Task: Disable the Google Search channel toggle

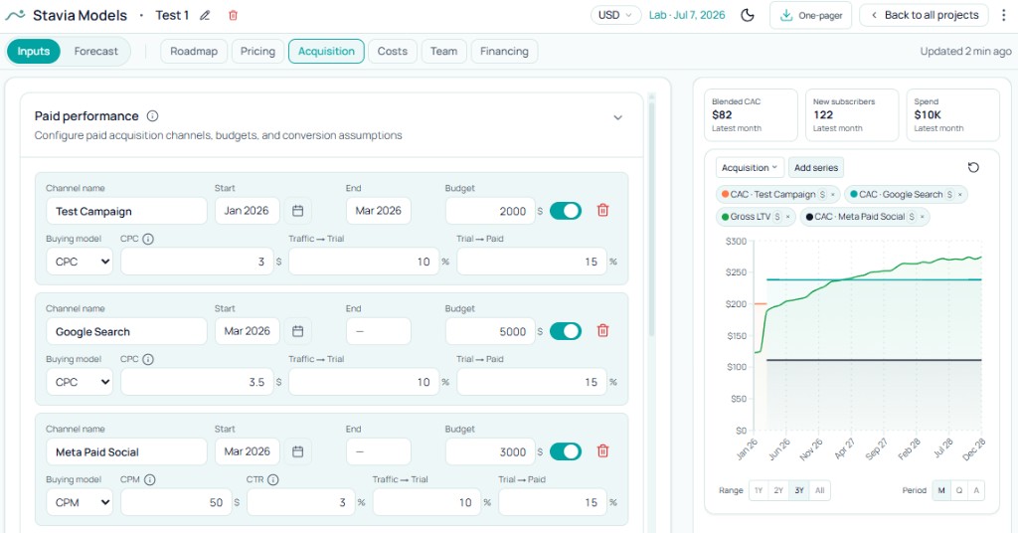Action: pos(566,331)
